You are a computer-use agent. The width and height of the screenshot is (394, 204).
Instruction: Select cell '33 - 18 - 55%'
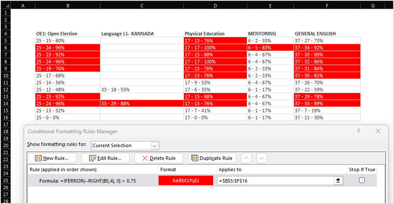pyautogui.click(x=142, y=90)
